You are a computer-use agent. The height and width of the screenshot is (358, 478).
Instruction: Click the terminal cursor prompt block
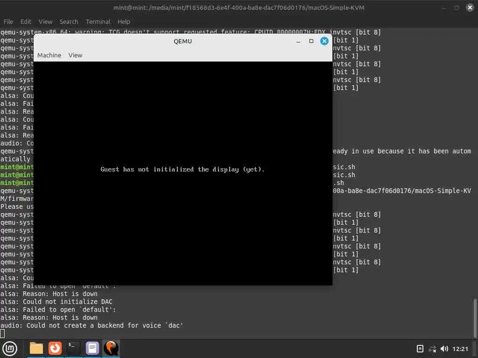[x=2, y=334]
